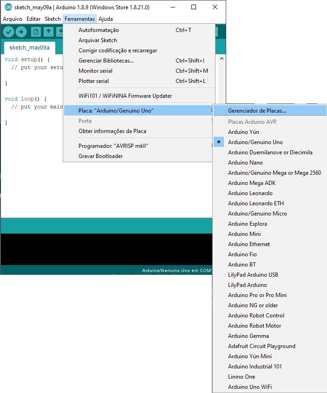327x393 pixels.
Task: Click the editor scrollbar up arrow
Action: point(222,58)
